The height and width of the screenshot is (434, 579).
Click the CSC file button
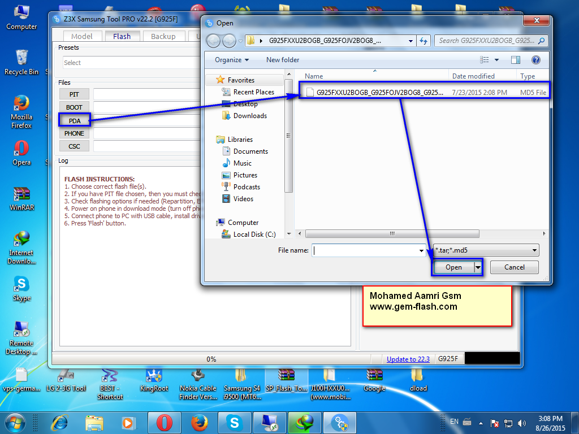pos(74,146)
